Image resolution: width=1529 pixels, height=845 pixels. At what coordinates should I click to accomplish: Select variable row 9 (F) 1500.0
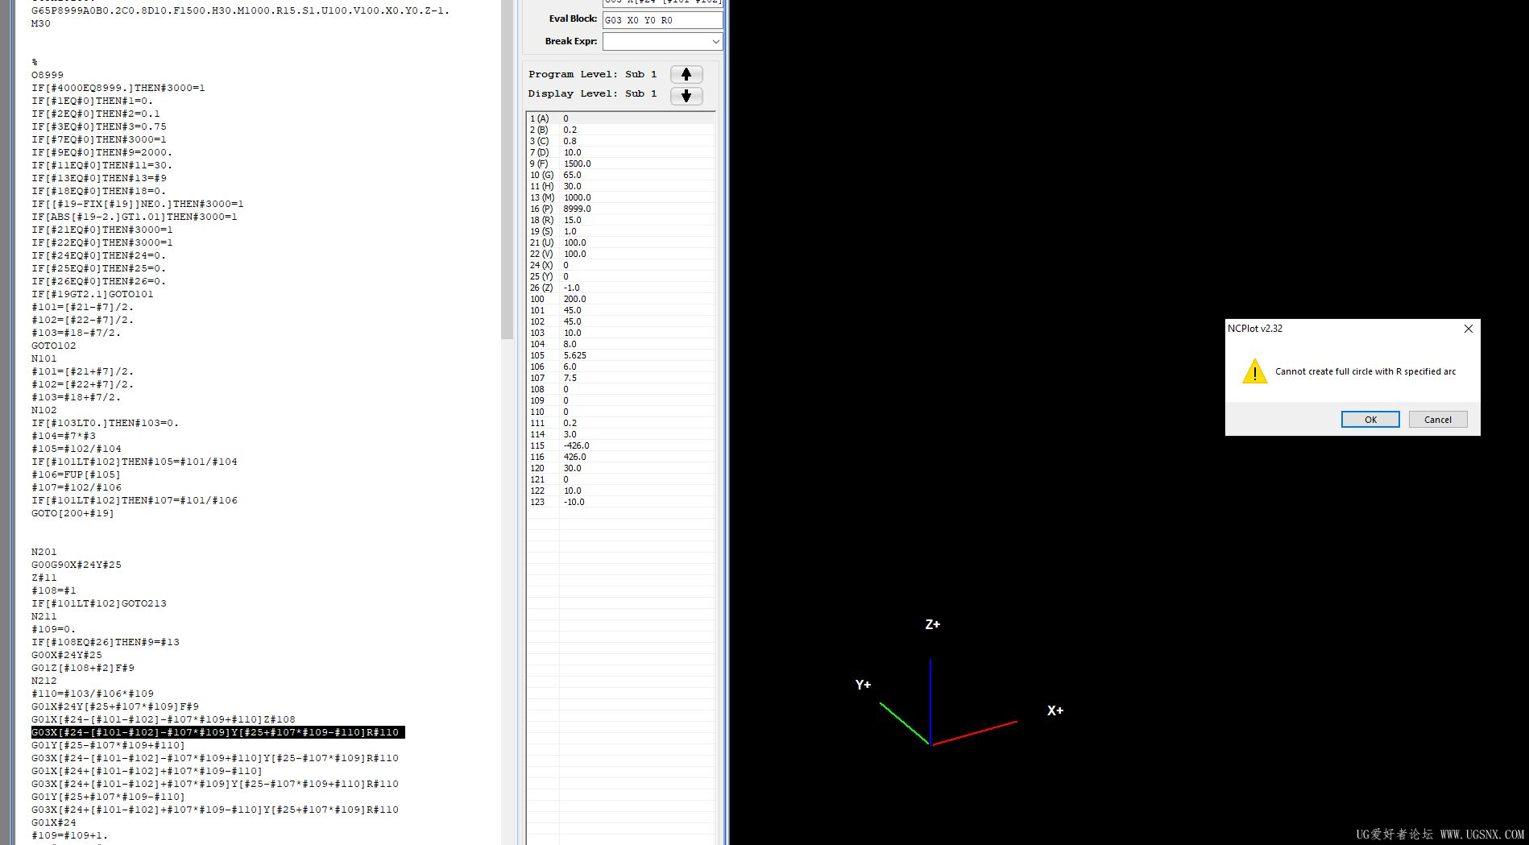click(x=620, y=164)
